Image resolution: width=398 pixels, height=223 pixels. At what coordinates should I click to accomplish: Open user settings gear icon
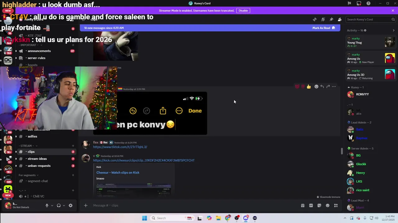tap(71, 205)
